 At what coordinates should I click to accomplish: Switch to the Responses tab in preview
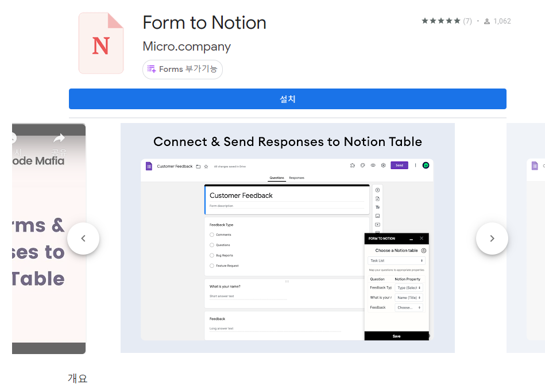click(x=296, y=178)
